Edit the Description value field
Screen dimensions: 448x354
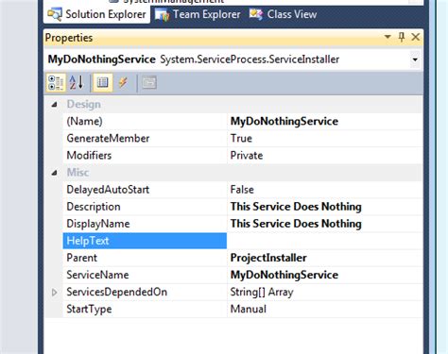tap(325, 207)
